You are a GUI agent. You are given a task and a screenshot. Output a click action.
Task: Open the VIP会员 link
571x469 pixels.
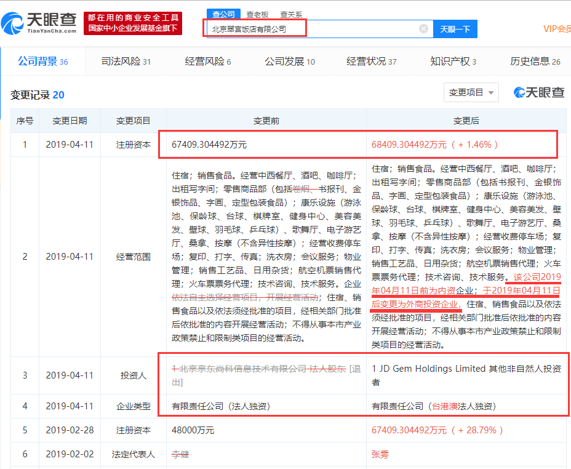pos(557,29)
